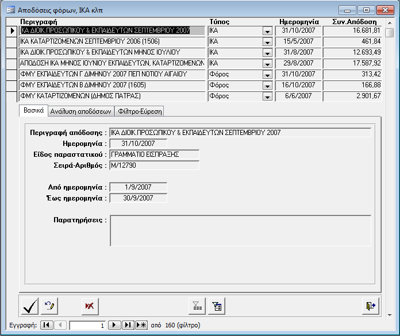Click the filter funnel icon
The image size is (400, 336).
(x=197, y=306)
